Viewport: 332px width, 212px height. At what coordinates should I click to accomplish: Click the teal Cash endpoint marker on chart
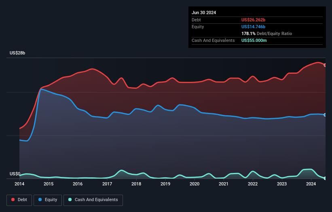[325, 178]
